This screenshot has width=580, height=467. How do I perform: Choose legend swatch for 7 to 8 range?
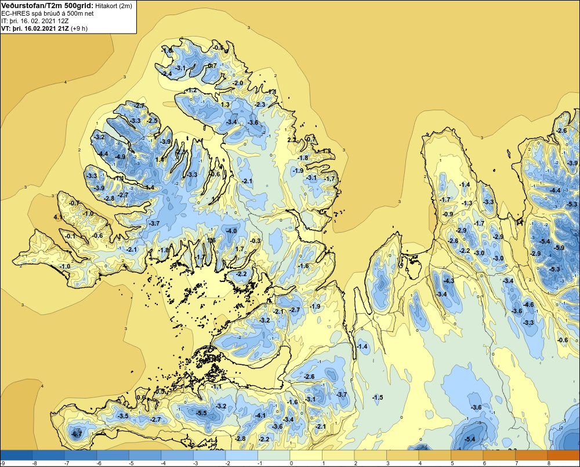(x=531, y=455)
